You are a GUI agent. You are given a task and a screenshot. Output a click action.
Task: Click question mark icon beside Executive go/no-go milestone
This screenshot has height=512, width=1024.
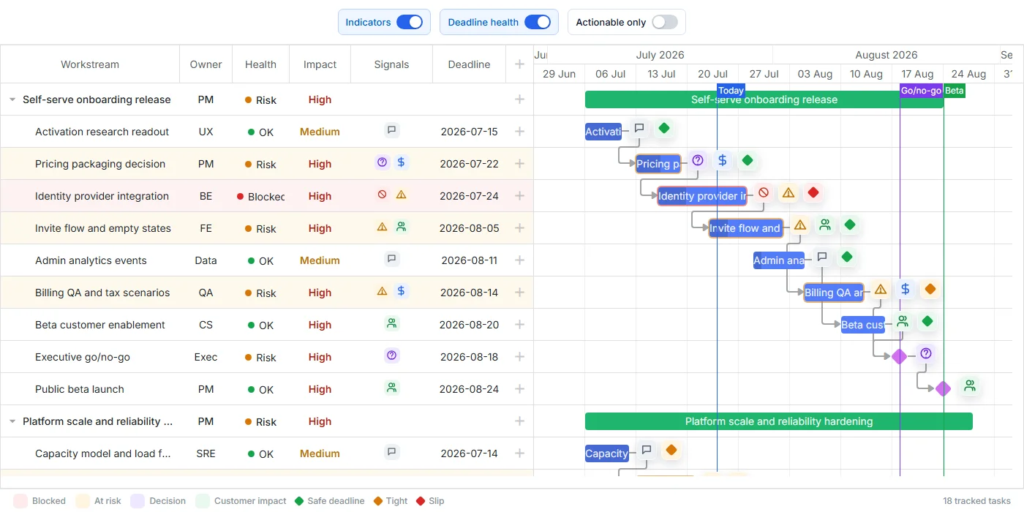click(925, 354)
